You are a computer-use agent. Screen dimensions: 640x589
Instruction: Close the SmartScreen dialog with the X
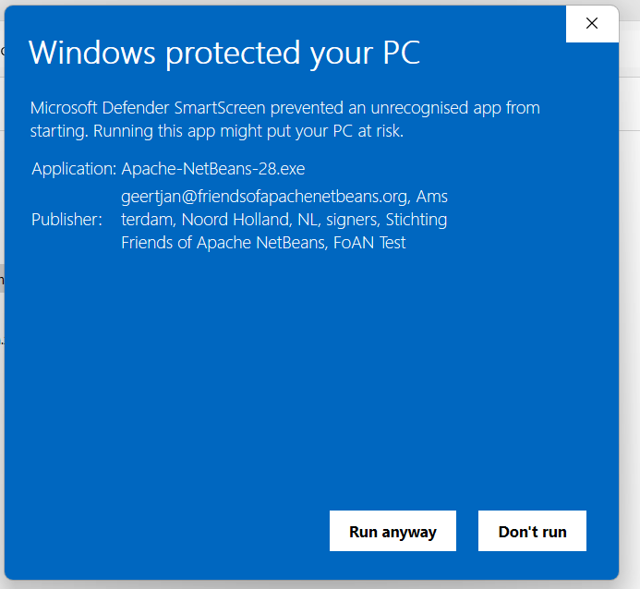[592, 24]
